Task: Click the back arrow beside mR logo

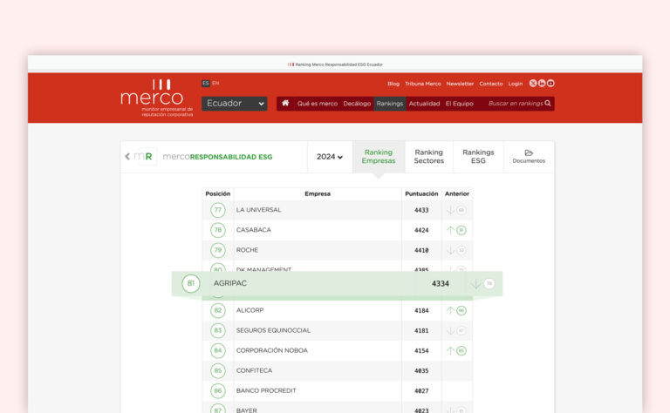Action: (x=127, y=157)
